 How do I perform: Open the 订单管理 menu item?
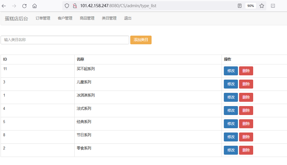tap(43, 18)
